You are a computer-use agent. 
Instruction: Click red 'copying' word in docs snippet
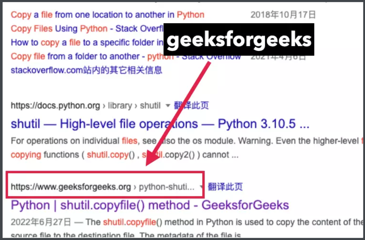coord(26,155)
